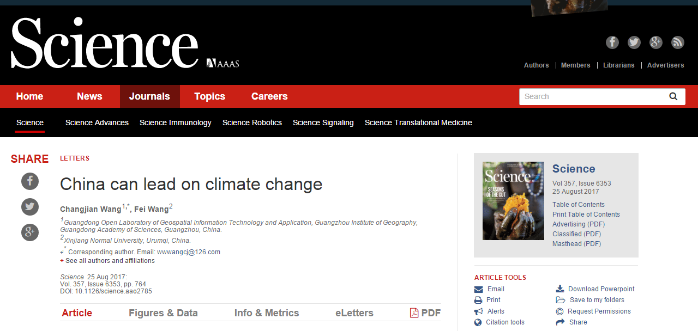Select Science Immunology in journal bar

[176, 122]
